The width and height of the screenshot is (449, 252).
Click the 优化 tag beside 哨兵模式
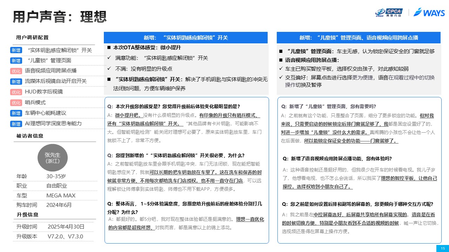click(16, 103)
